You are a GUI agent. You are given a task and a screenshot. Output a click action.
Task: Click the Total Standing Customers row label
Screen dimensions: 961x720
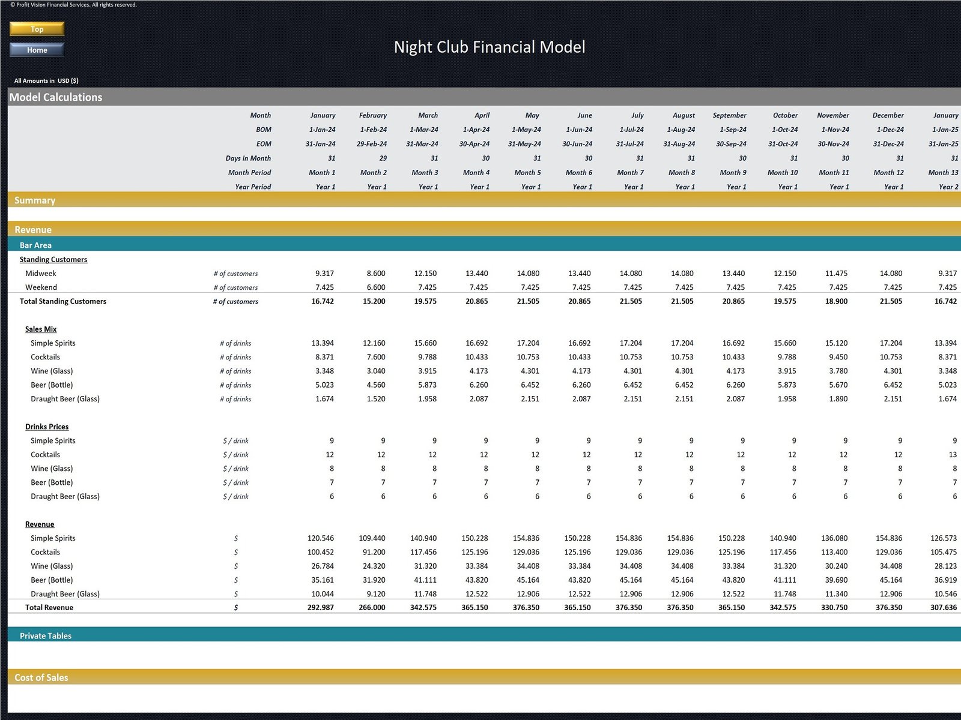click(63, 301)
